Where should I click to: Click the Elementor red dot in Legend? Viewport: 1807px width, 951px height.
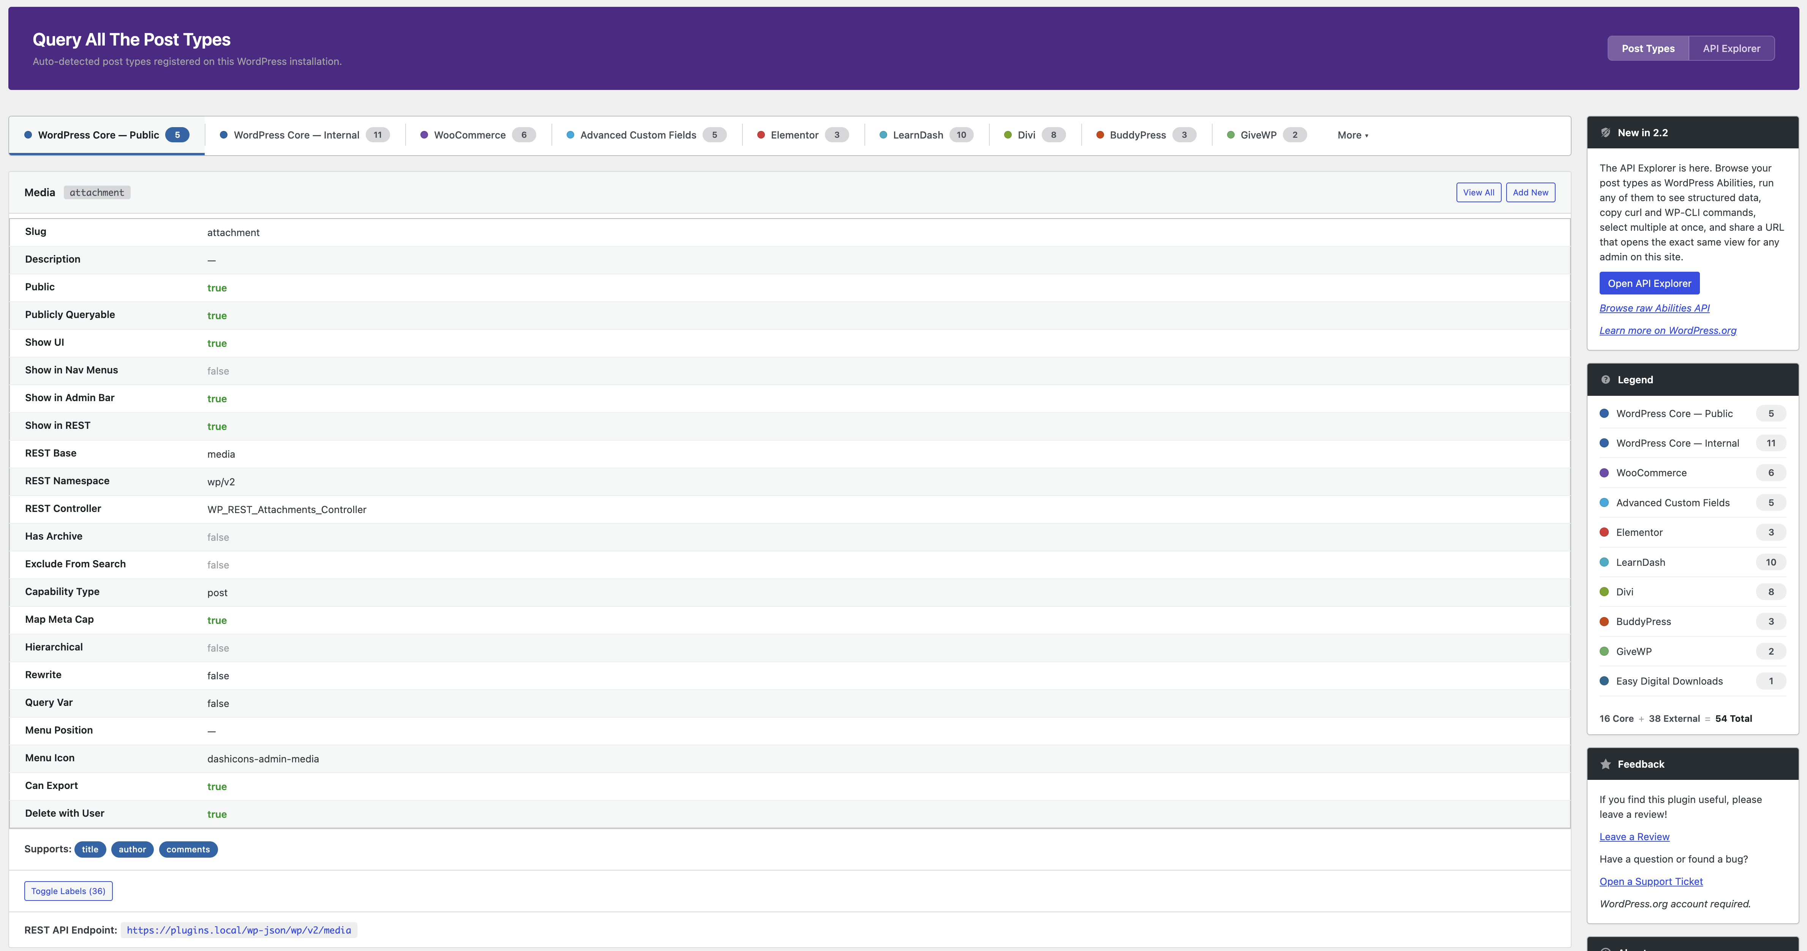tap(1603, 533)
